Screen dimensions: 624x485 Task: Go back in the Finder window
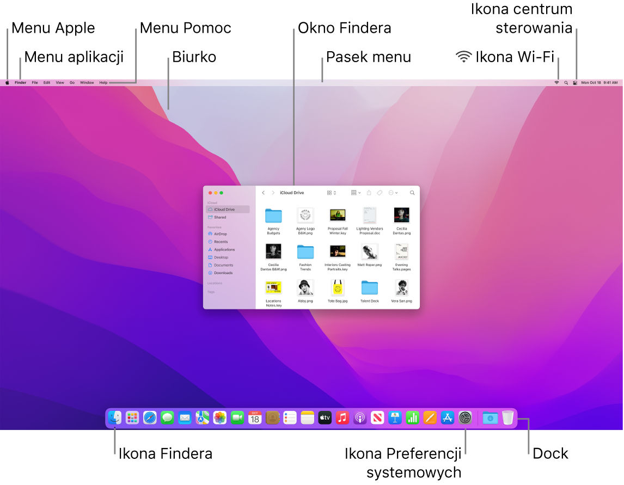pos(264,193)
